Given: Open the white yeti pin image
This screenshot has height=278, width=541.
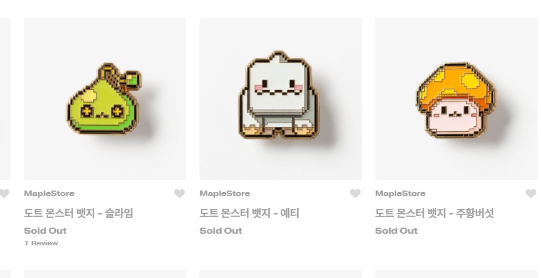Looking at the screenshot, I should point(280,99).
